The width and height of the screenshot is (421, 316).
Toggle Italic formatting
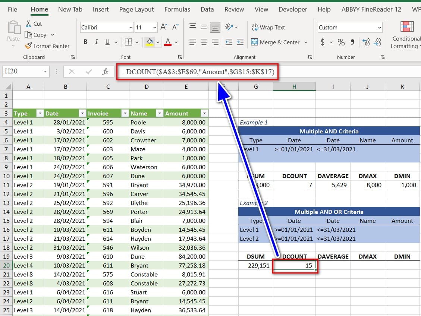point(97,42)
